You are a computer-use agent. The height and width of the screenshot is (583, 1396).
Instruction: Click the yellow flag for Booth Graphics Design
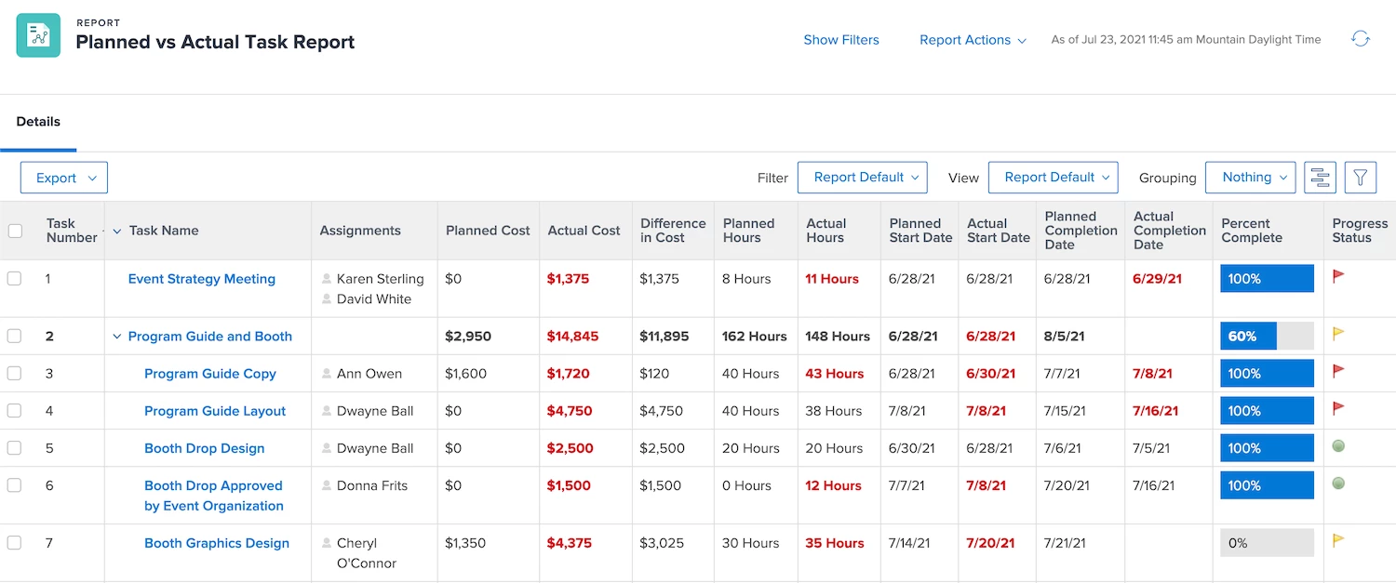pos(1338,539)
